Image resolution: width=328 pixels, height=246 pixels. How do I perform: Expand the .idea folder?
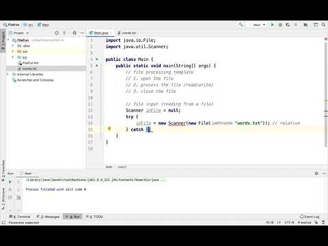point(13,46)
